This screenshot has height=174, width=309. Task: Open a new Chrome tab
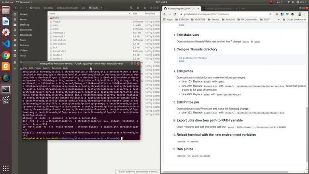click(243, 9)
